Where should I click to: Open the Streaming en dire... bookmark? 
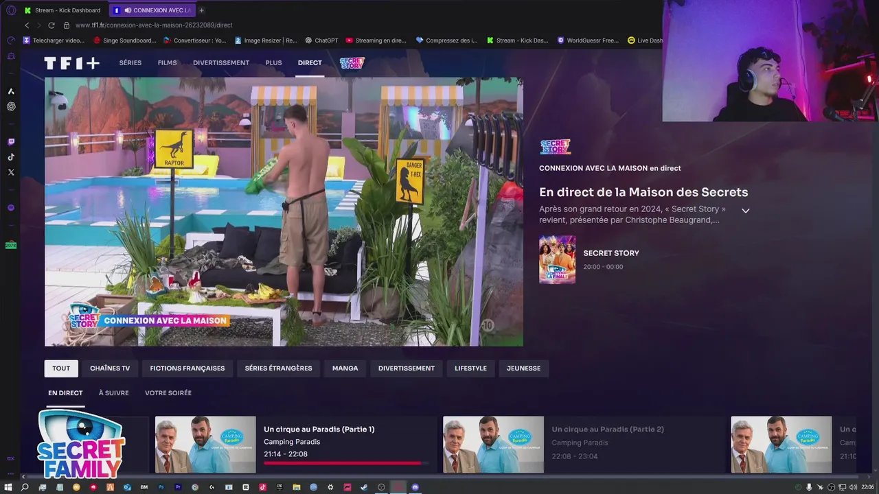click(376, 40)
